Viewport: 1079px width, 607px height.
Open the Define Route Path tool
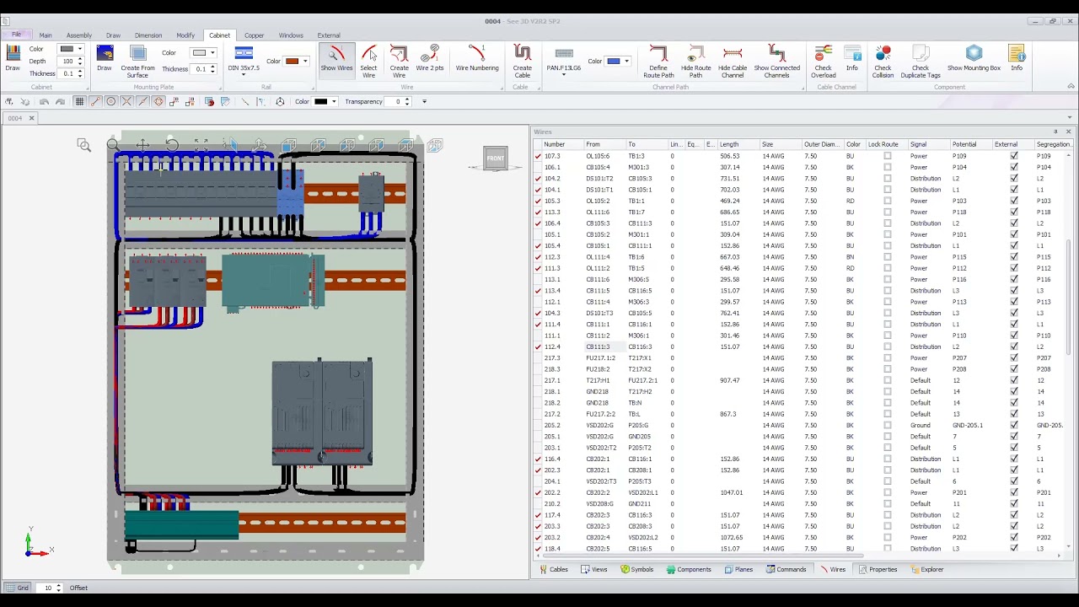coord(658,59)
